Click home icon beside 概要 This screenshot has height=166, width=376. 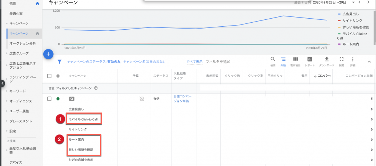(x=37, y=4)
